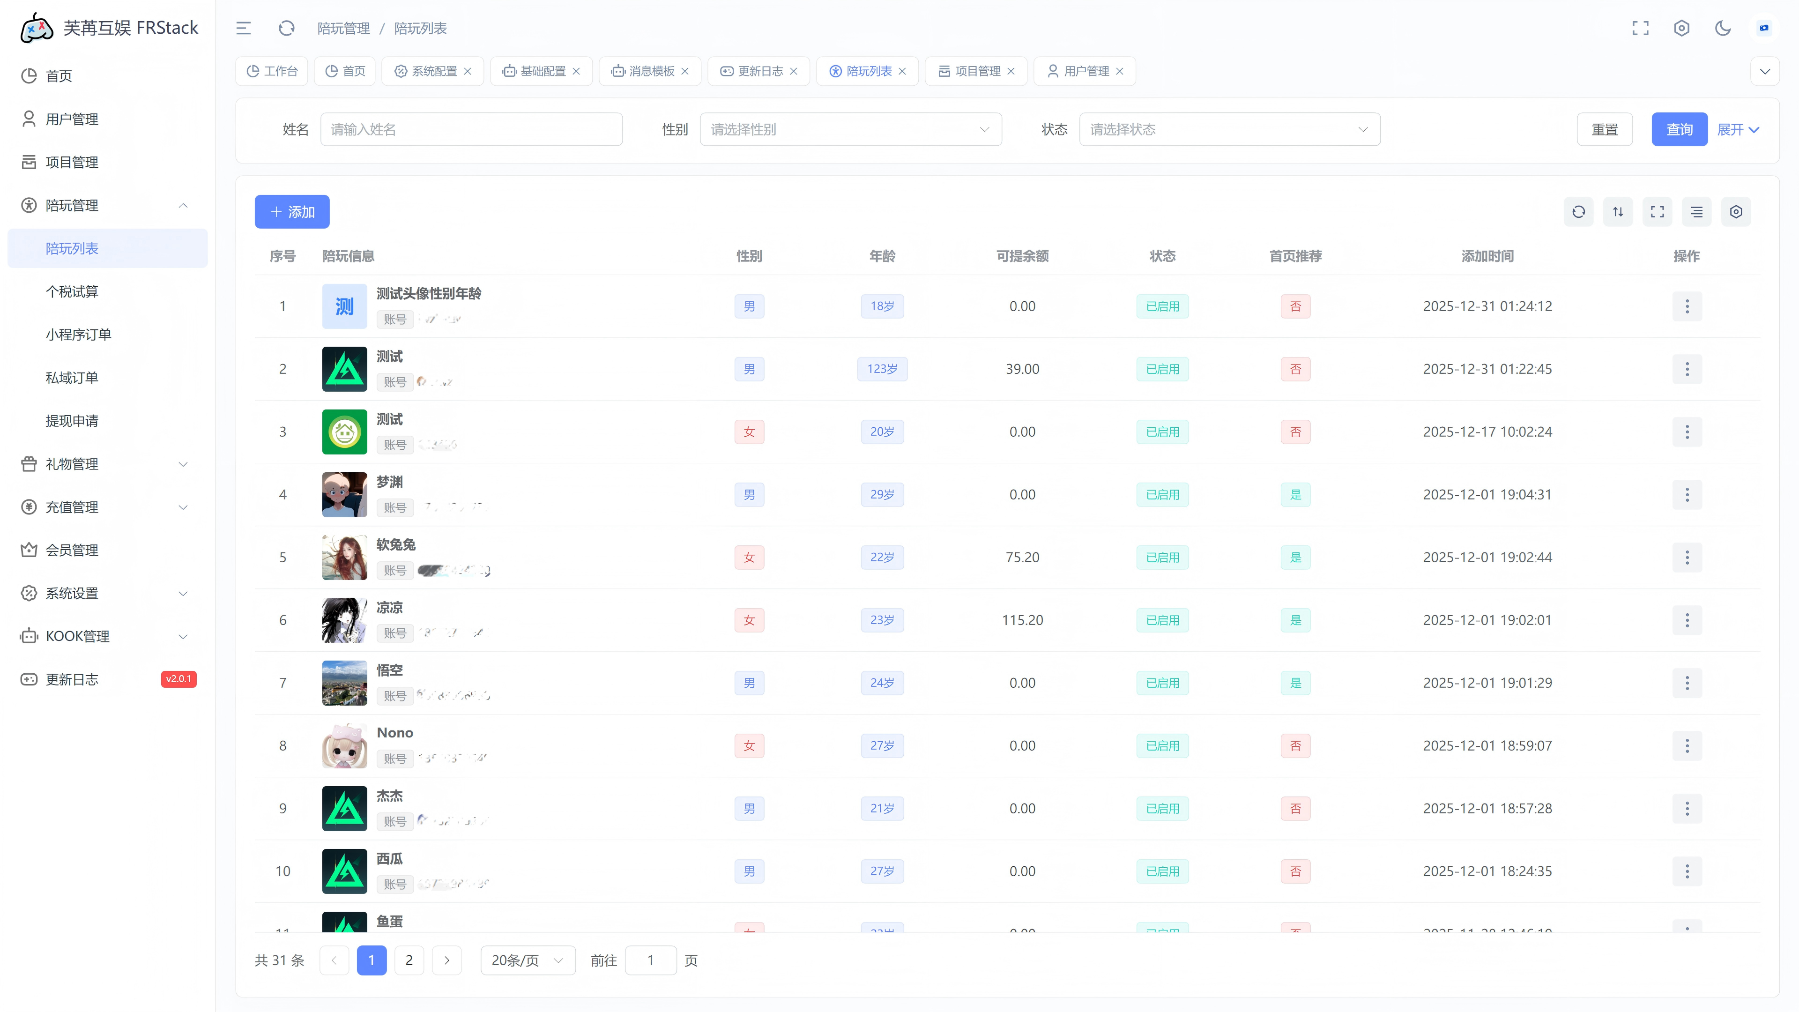
Task: Click the page reload icon in the header
Action: [x=286, y=28]
